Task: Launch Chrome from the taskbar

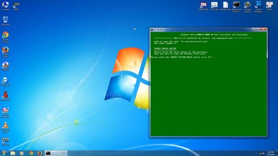Action: coord(31,153)
